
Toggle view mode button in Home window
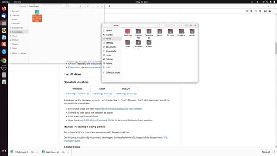coord(174,26)
